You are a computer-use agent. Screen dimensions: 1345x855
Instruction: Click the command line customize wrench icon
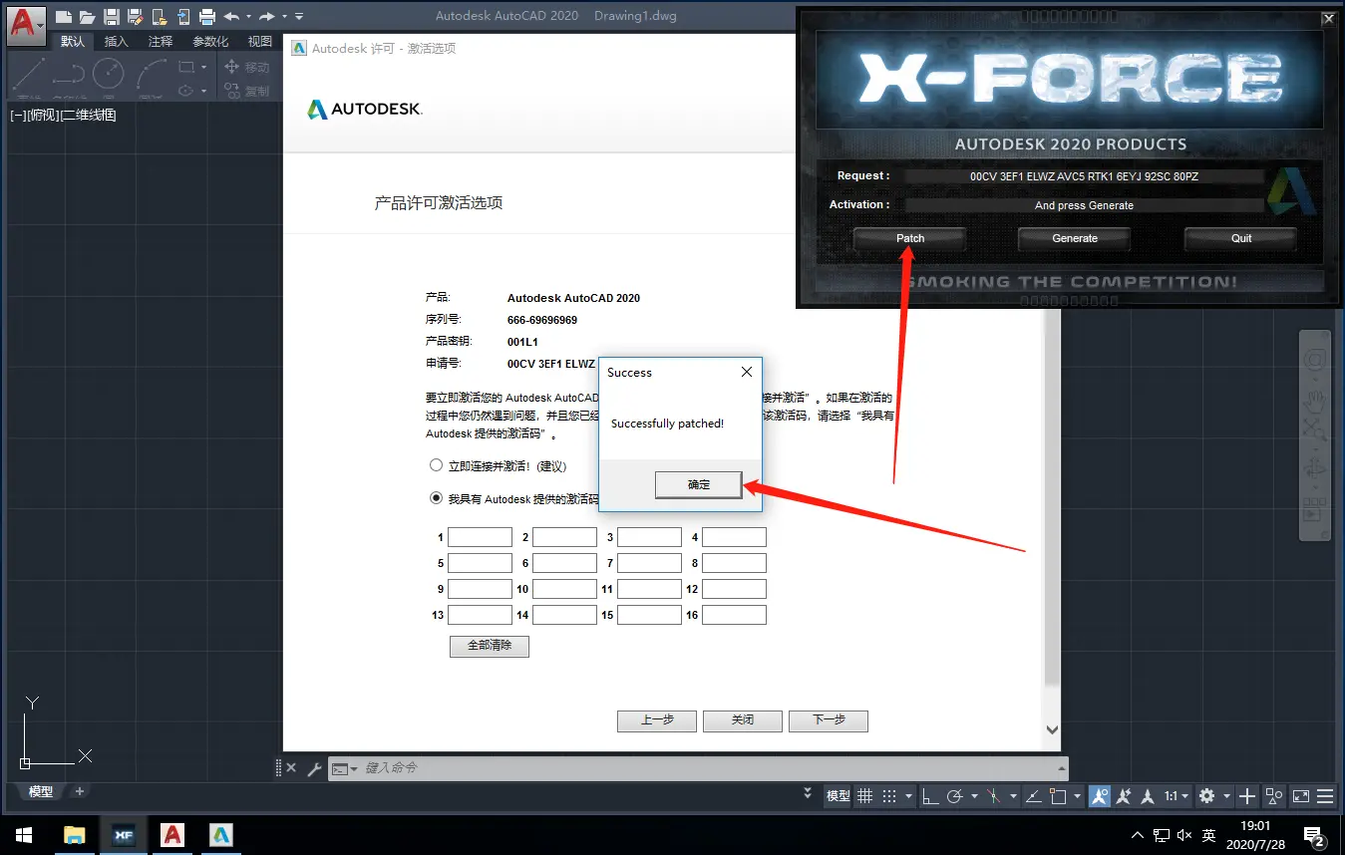pyautogui.click(x=314, y=768)
